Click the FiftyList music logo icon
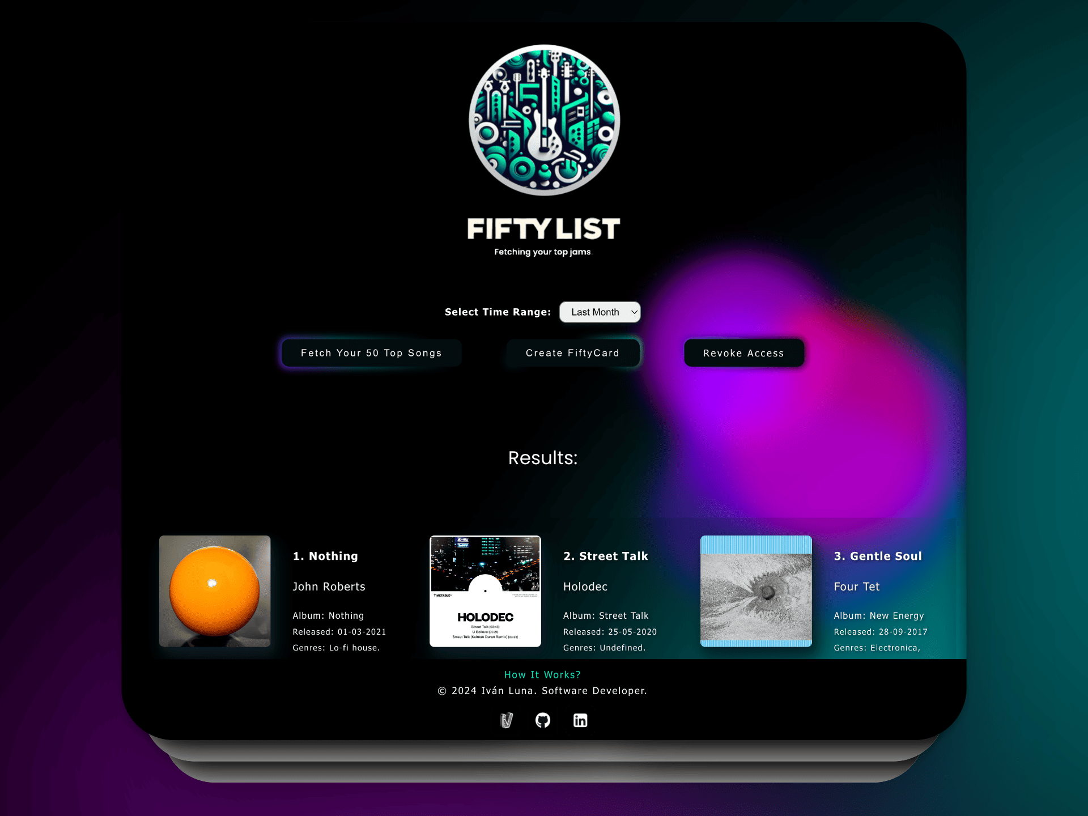 (543, 120)
